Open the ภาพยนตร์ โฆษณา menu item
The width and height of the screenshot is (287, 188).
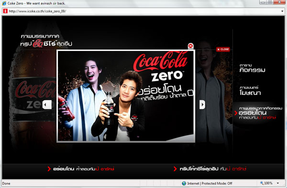click(x=250, y=91)
